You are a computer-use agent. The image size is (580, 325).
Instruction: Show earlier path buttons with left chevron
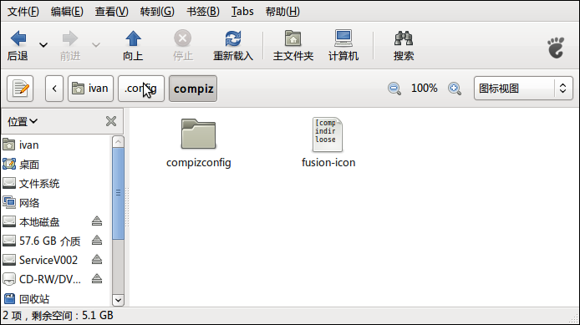[54, 89]
